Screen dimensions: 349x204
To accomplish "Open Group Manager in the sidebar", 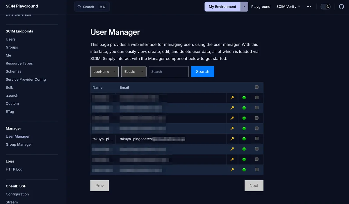I will [19, 145].
